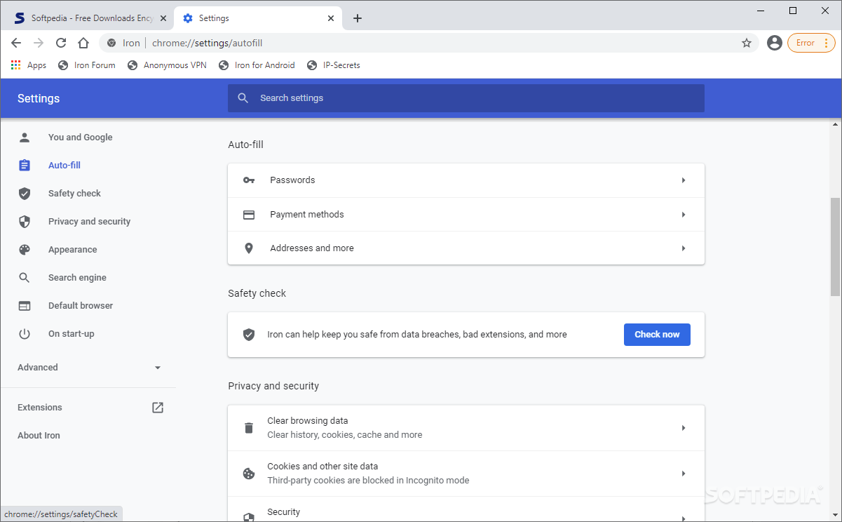The height and width of the screenshot is (522, 842).
Task: Open Appearance settings in sidebar
Action: pyautogui.click(x=72, y=250)
